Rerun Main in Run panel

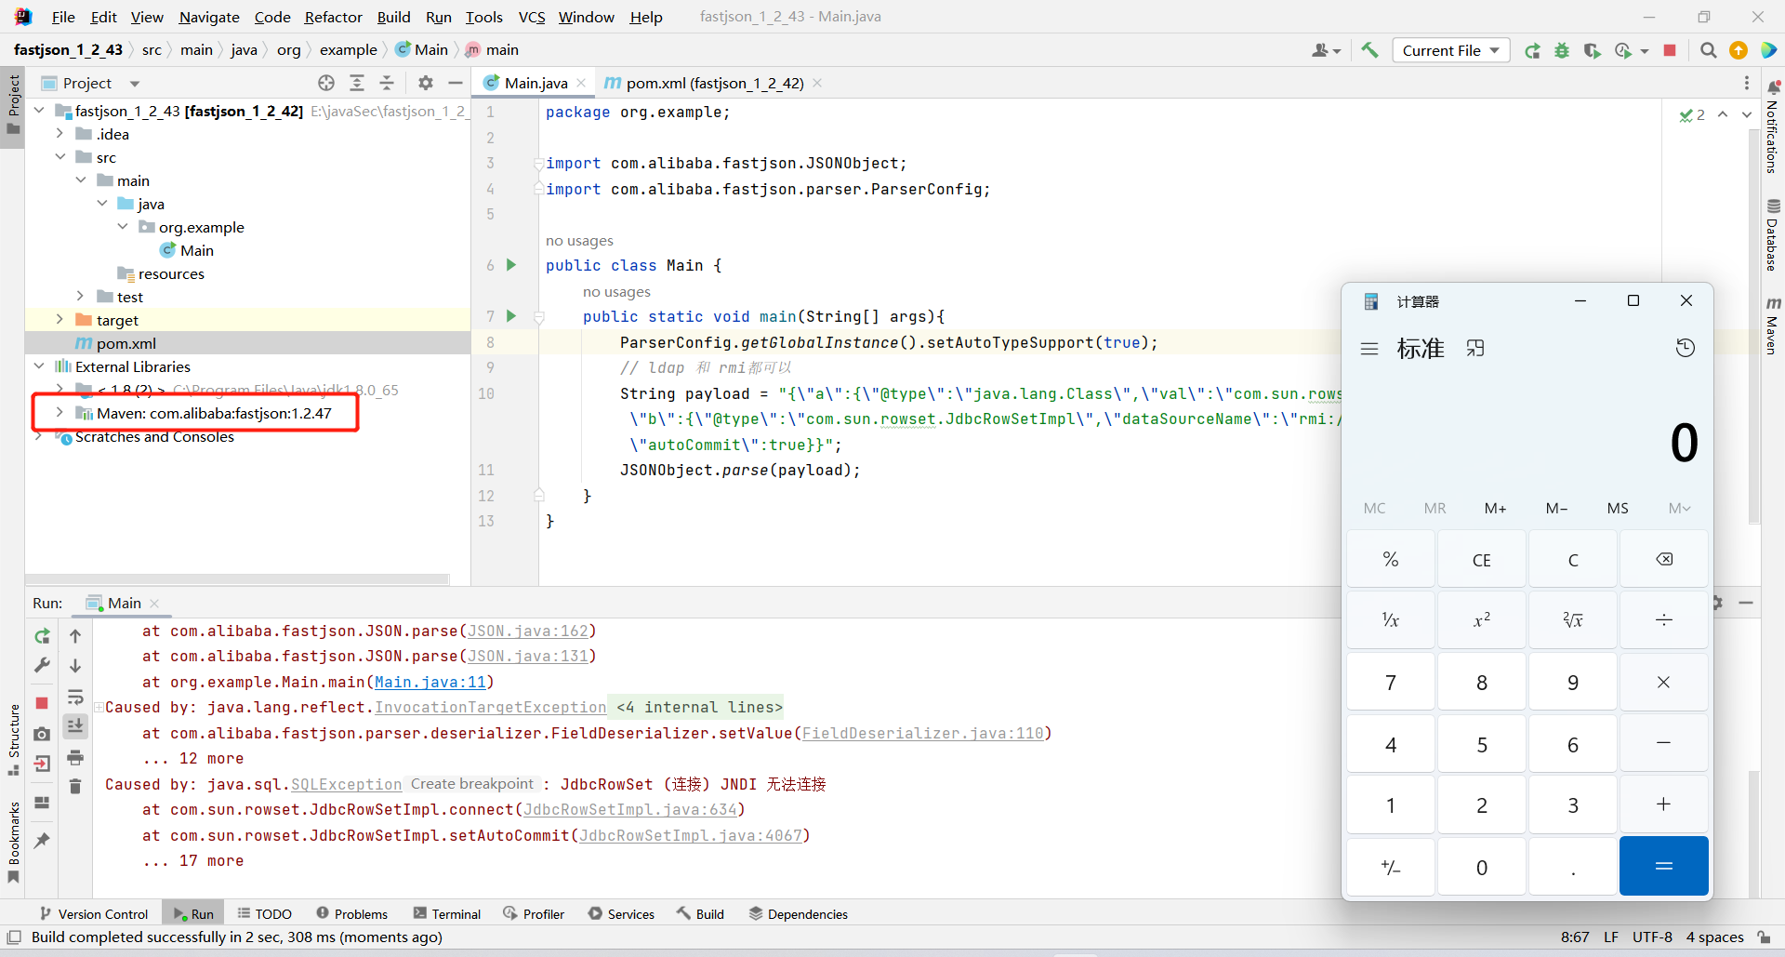coord(42,636)
